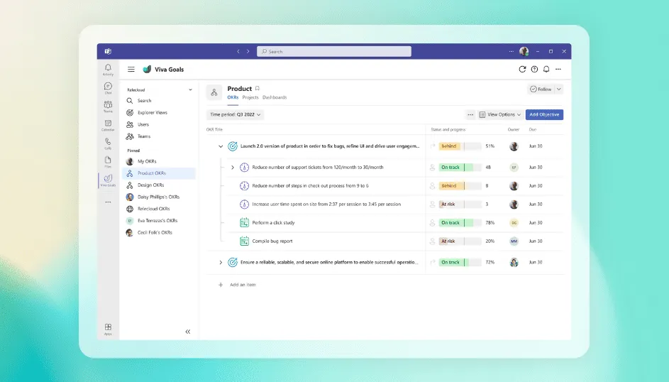The height and width of the screenshot is (382, 669).
Task: Click the Add Objective button
Action: pyautogui.click(x=544, y=114)
